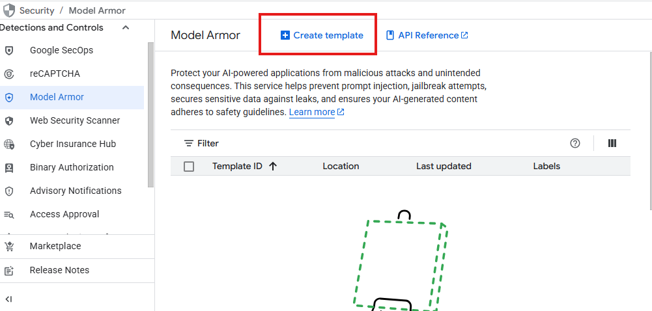652x311 pixels.
Task: Click the Security shield icon in breadcrumb
Action: 8,10
